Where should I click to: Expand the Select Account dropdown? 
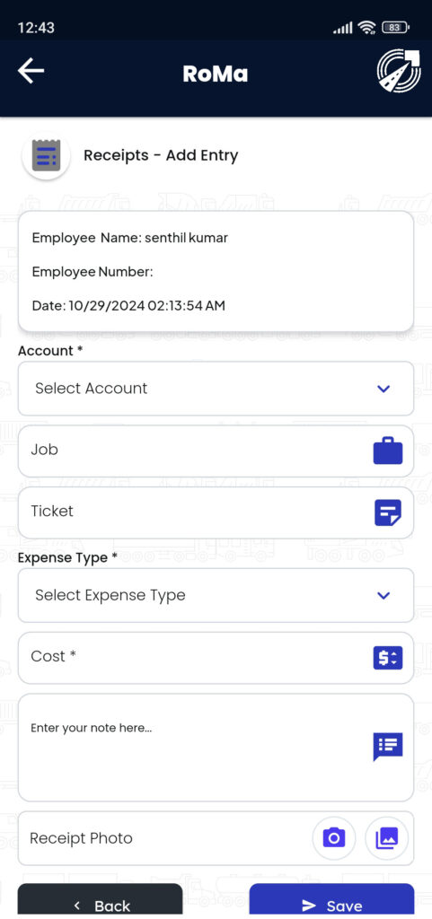[x=216, y=388]
